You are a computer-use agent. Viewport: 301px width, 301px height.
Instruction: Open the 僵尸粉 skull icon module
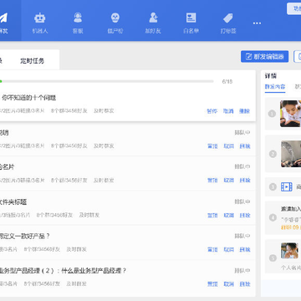click(x=115, y=23)
